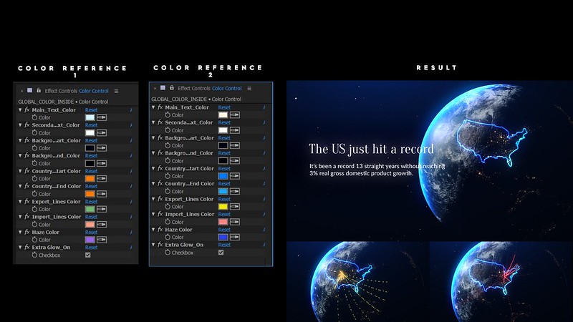Image resolution: width=573 pixels, height=322 pixels.
Task: Open green Export_Lines Color swatch in Reference 1
Action: [90, 209]
